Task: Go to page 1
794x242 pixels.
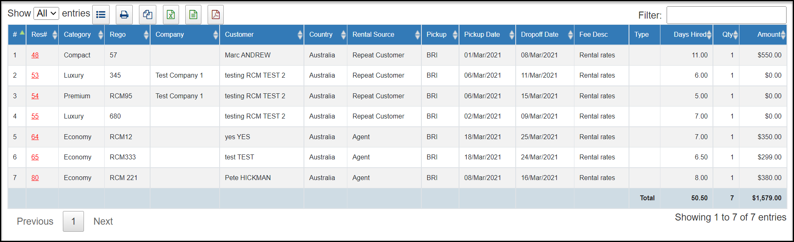Action: point(73,221)
